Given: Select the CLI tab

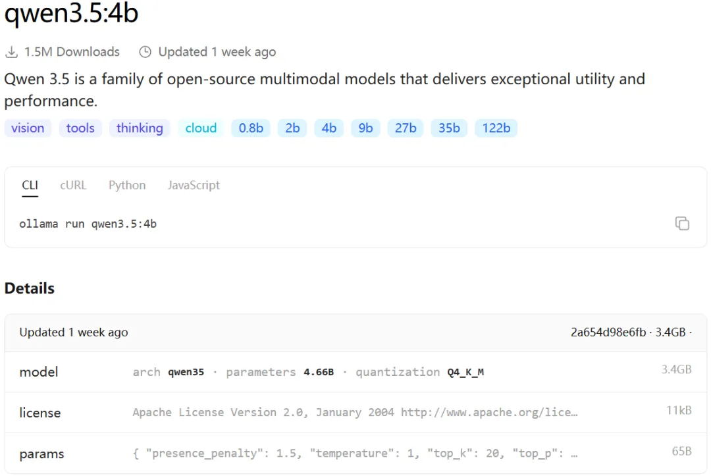Looking at the screenshot, I should click(30, 186).
